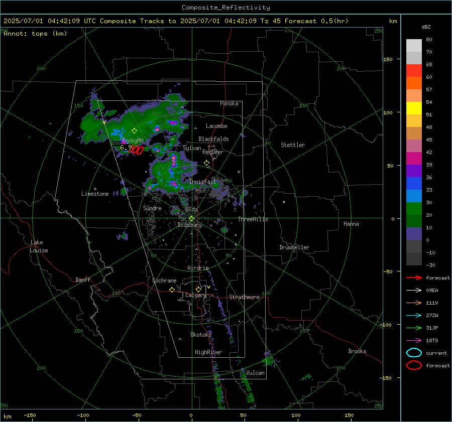452x422 pixels.
Task: Click the white 09EA arrow in legend
Action: pos(414,291)
